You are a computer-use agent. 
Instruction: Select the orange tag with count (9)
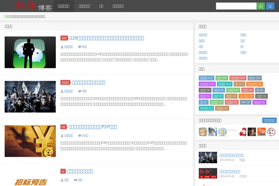(x=255, y=84)
